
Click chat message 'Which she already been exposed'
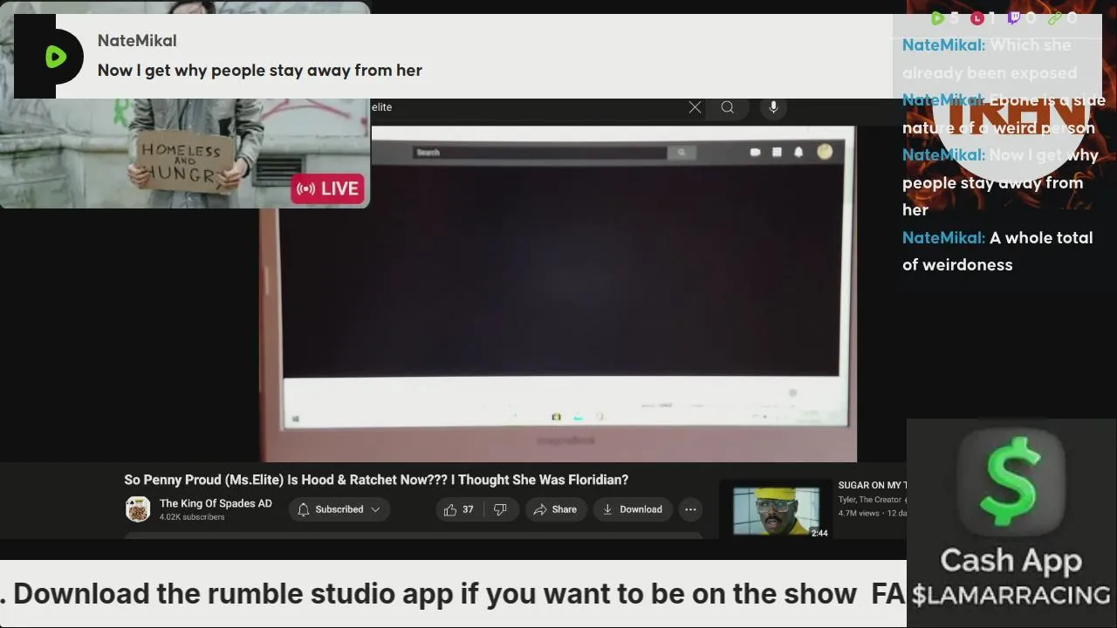click(990, 58)
